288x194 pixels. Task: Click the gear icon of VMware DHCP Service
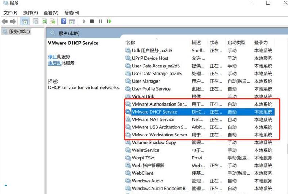click(128, 112)
